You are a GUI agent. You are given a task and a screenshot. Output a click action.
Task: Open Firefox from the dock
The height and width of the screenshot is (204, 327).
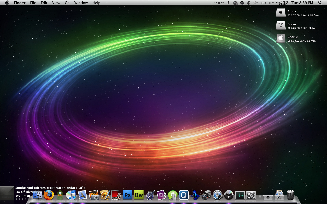(x=49, y=195)
